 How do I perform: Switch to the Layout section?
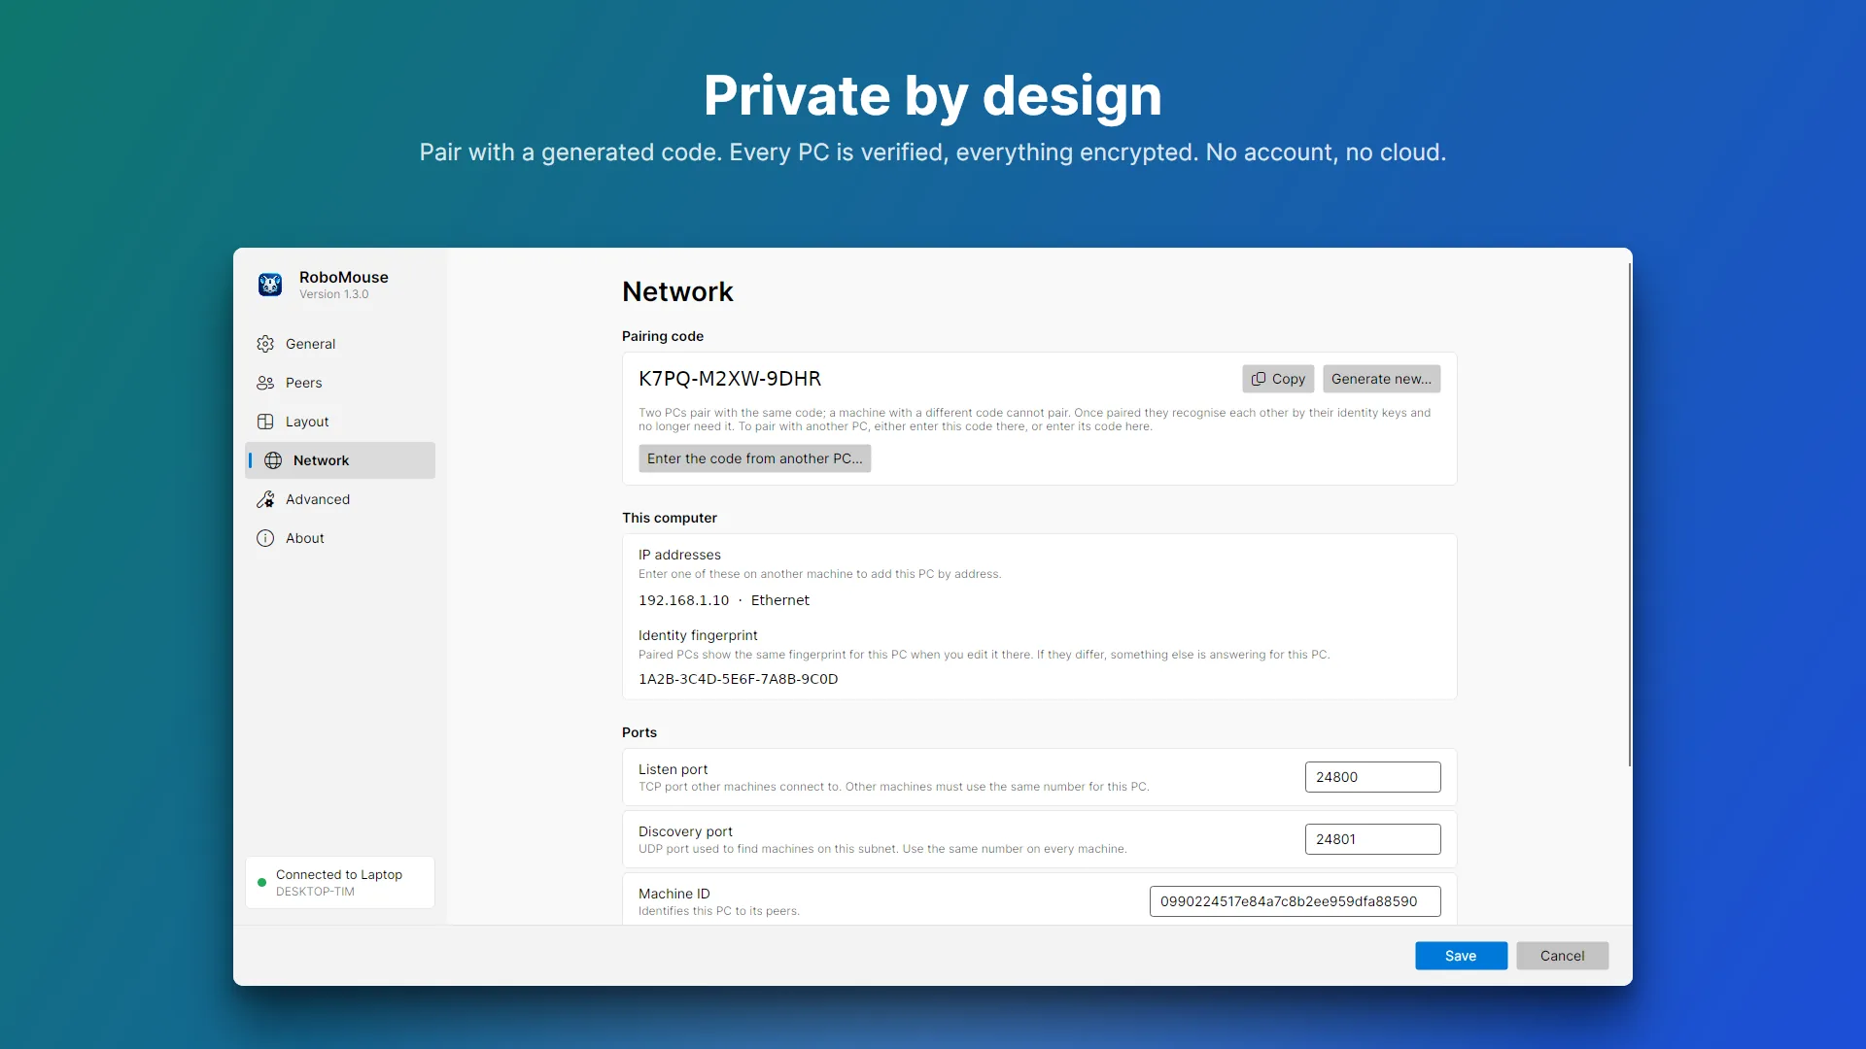[340, 422]
